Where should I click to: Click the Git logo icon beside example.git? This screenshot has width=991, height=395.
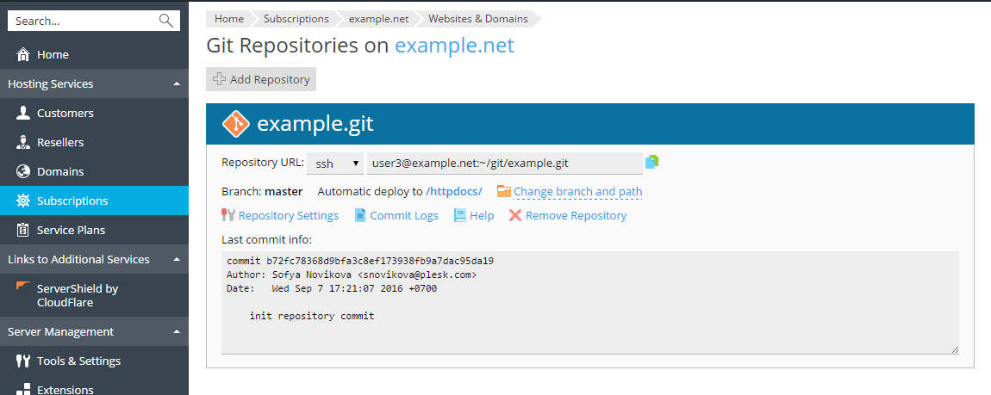[235, 124]
